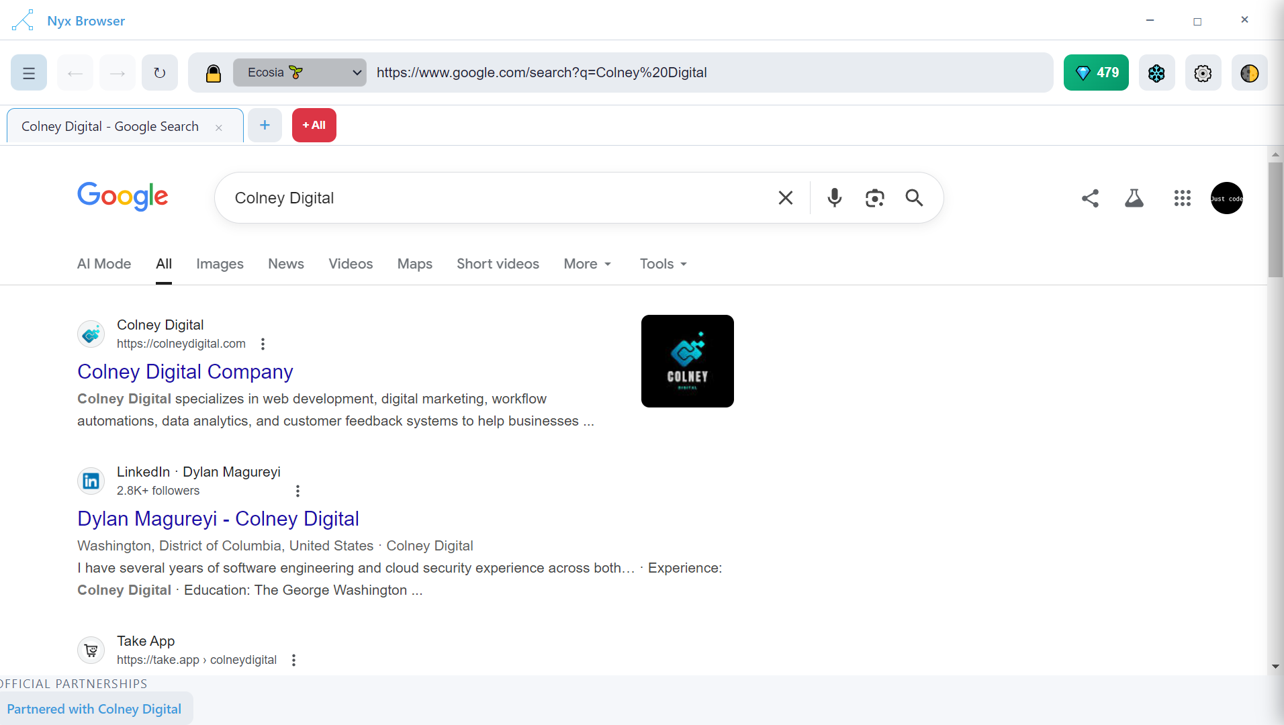Click the Google logo
The image size is (1284, 725).
[x=123, y=197]
